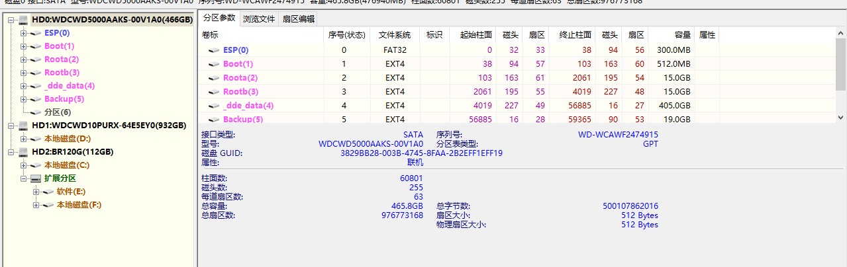Click the Backup(5) partition icon in tree
847x267 pixels.
[36, 99]
